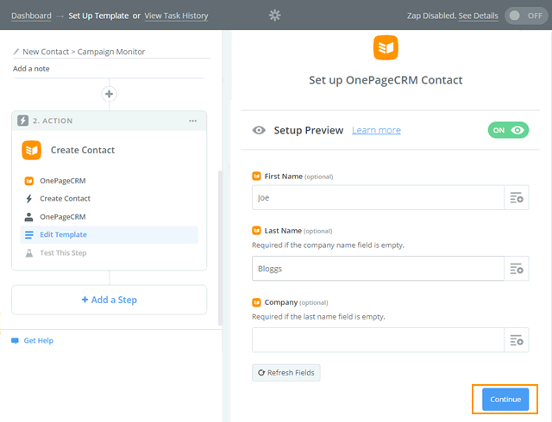This screenshot has width=552, height=422.
Task: Select the Create Contact action row
Action: pyautogui.click(x=110, y=199)
